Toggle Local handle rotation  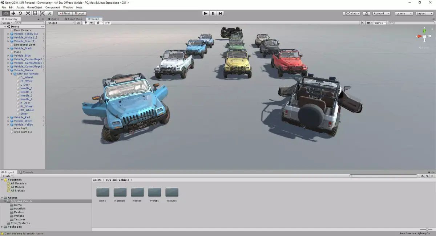point(80,13)
